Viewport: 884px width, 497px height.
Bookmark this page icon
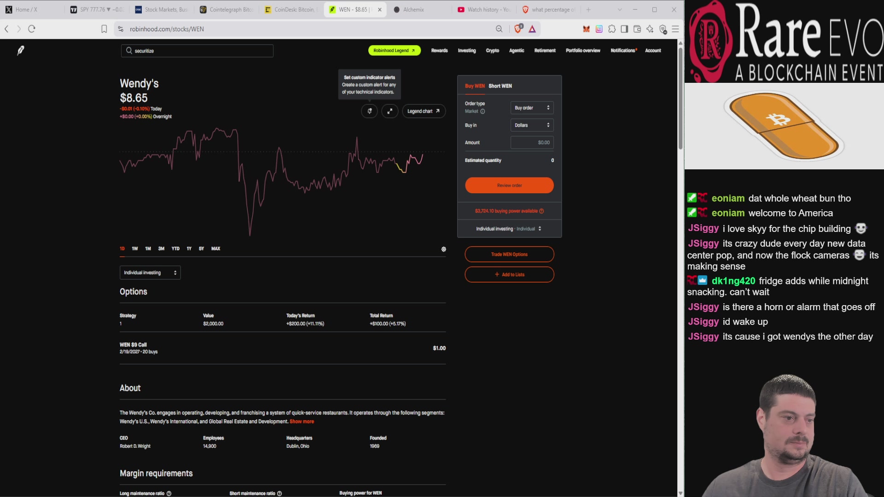pyautogui.click(x=104, y=29)
